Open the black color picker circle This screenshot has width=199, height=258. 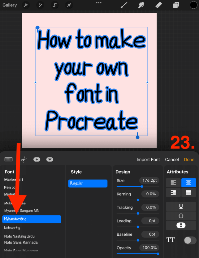[193, 5]
